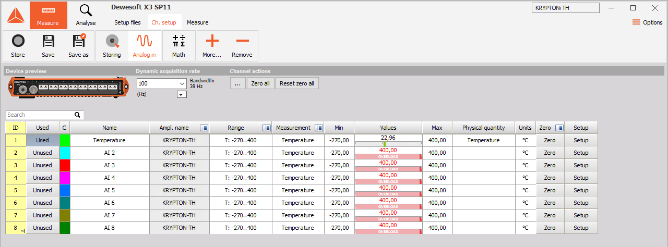
Task: Click the KRYPTONi TH project name field
Action: tap(565, 8)
